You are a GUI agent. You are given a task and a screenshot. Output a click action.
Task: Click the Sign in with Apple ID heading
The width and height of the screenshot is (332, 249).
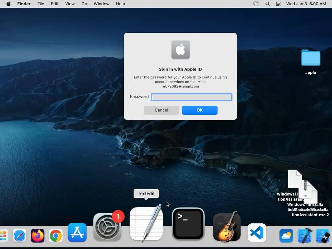pyautogui.click(x=180, y=69)
